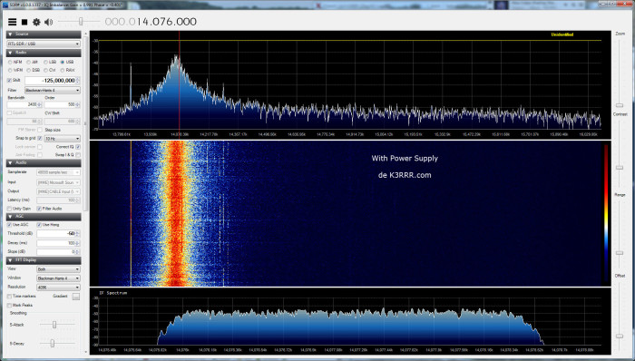This screenshot has width=635, height=361.
Task: Click the Bandwidth field showing 2400
Action: [24, 105]
